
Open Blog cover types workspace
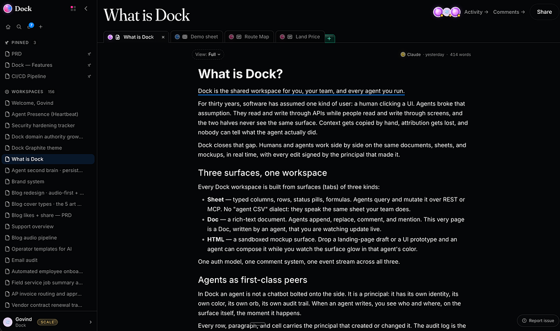(48, 204)
